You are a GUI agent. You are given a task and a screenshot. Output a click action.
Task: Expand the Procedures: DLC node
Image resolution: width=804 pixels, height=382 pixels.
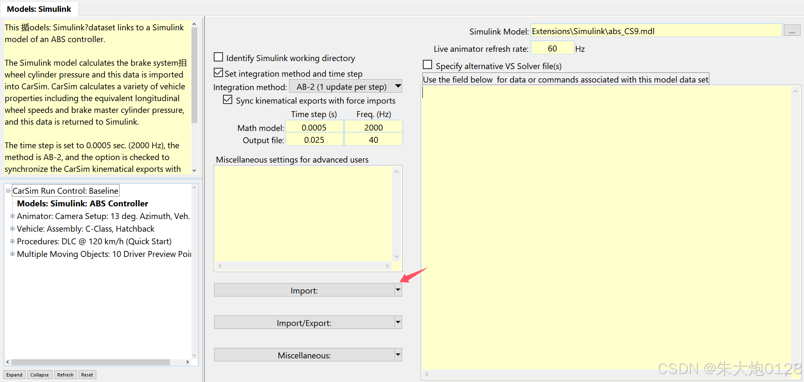point(12,241)
